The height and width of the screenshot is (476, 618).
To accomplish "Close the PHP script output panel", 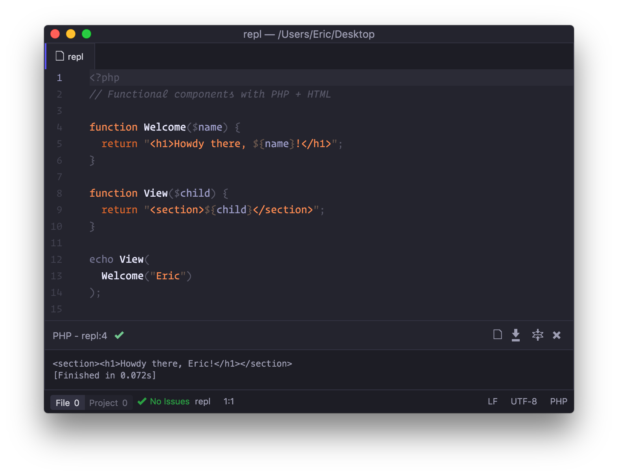I will [557, 335].
